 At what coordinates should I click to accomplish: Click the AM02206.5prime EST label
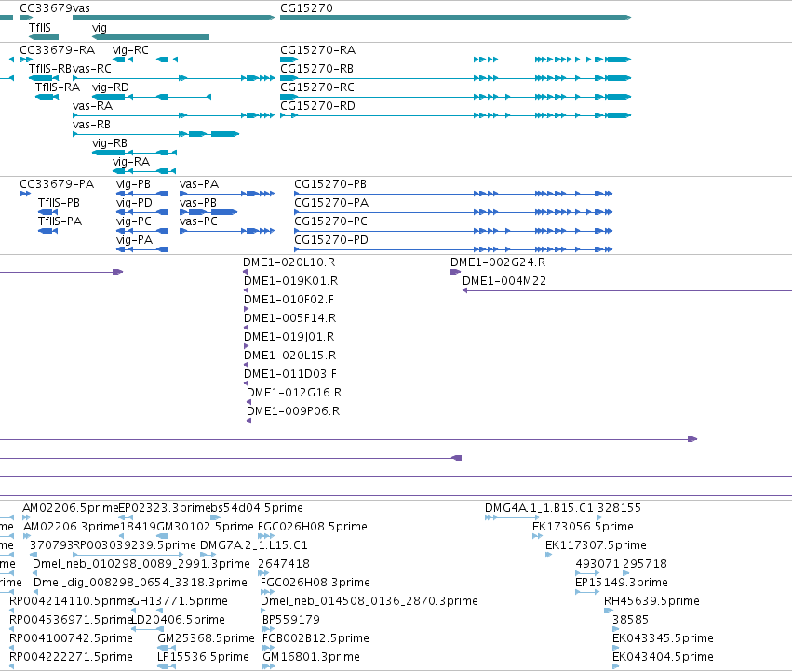[70, 508]
